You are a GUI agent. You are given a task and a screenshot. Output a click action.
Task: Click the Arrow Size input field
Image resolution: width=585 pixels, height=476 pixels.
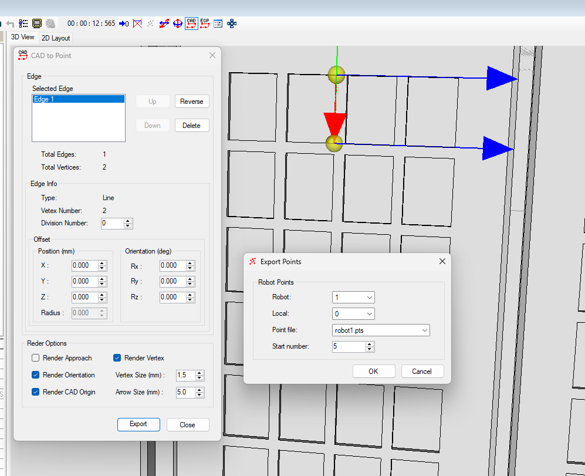pyautogui.click(x=186, y=393)
